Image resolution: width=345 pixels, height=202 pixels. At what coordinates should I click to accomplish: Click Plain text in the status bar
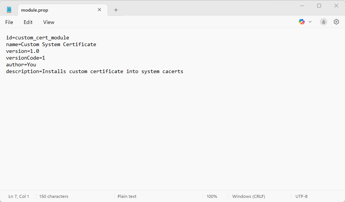(x=127, y=196)
